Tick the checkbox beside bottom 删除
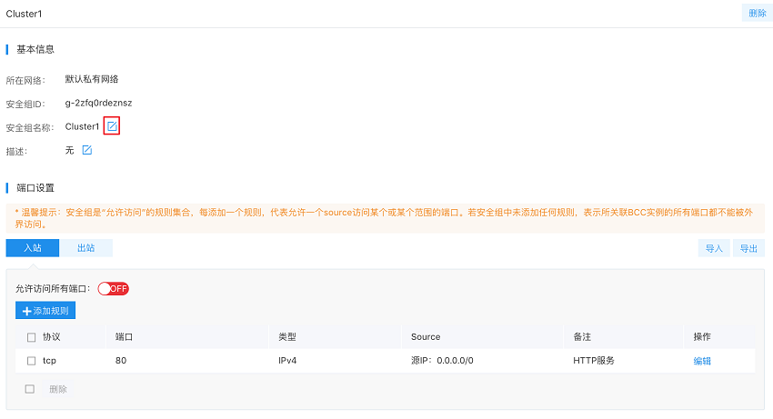Viewport: 773px width, 419px height. point(30,389)
